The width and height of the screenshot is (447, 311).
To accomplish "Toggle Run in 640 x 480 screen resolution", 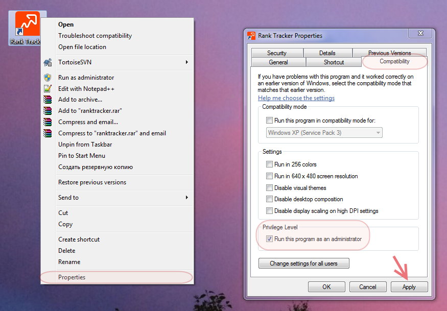I will click(x=269, y=176).
